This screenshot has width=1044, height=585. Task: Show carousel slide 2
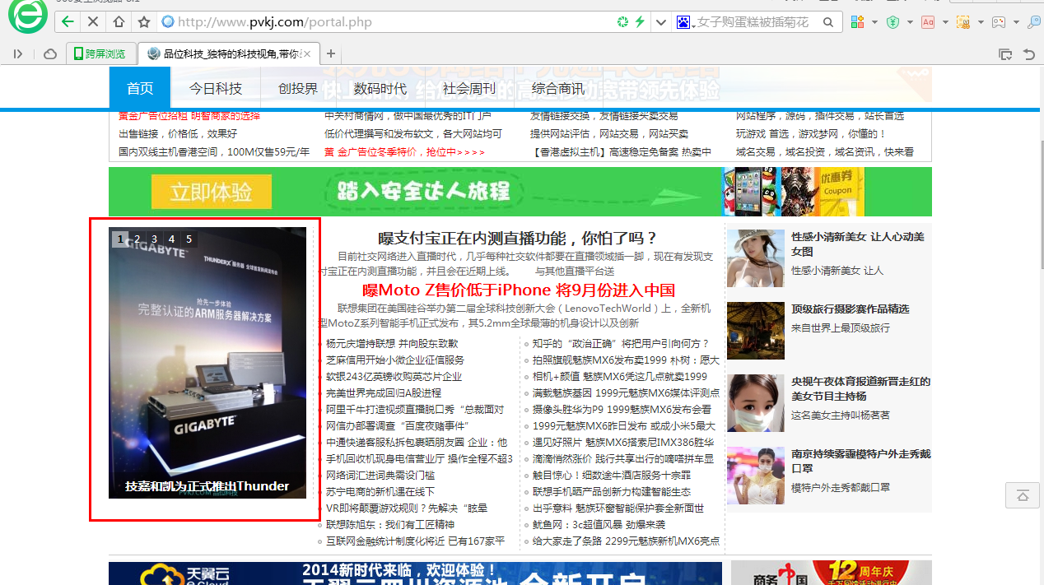coord(137,239)
